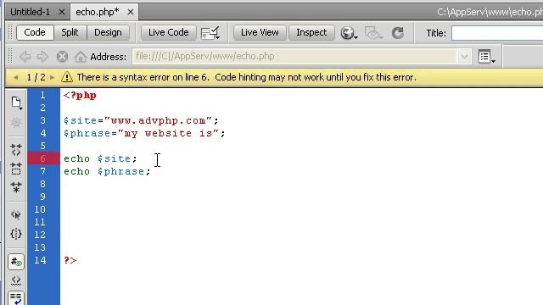This screenshot has width=543, height=305.
Task: Open the Preview in Browser globe menu
Action: 349,33
